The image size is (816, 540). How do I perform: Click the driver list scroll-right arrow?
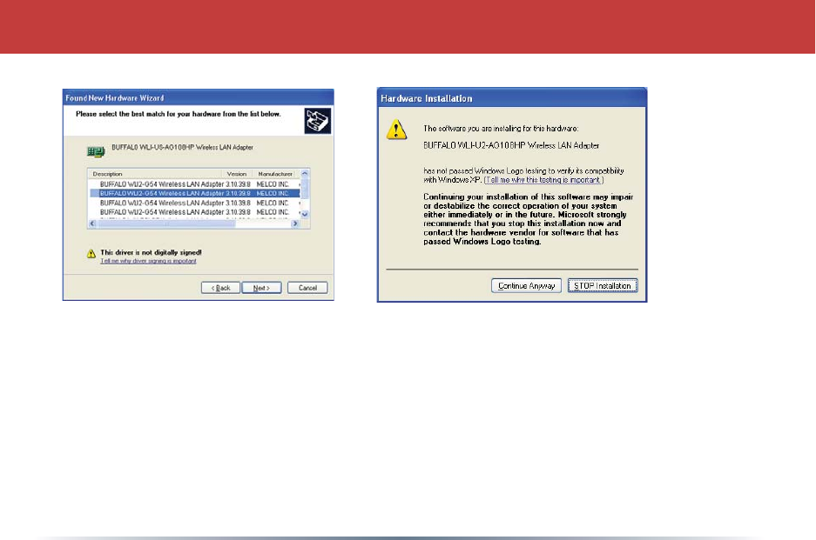(x=295, y=223)
